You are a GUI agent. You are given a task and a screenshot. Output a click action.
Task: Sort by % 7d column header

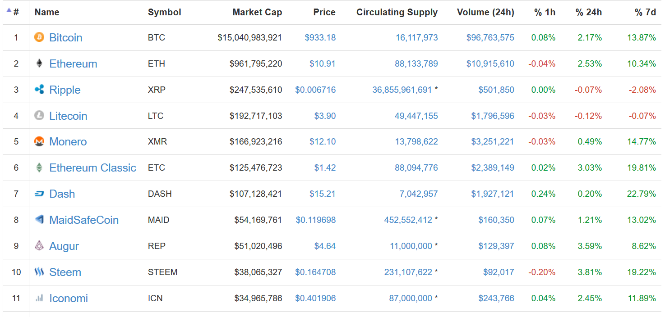[x=646, y=12]
